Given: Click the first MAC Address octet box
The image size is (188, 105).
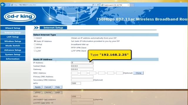Looking at the screenshot, I should pyautogui.click(x=75, y=73).
